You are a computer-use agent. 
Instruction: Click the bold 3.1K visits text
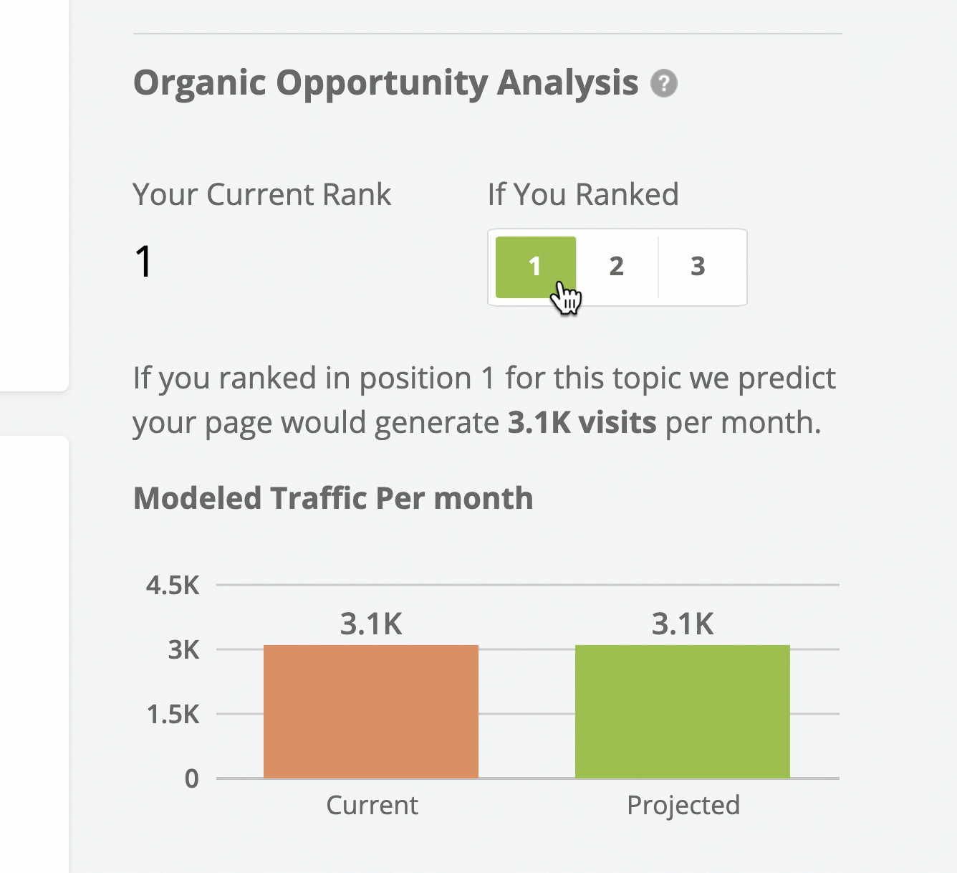coord(582,423)
